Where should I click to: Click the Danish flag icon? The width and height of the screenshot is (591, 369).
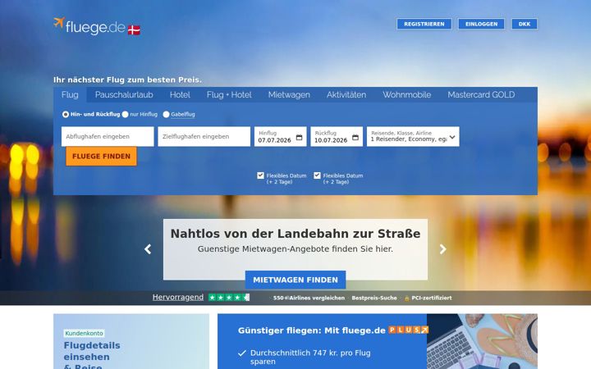point(134,30)
